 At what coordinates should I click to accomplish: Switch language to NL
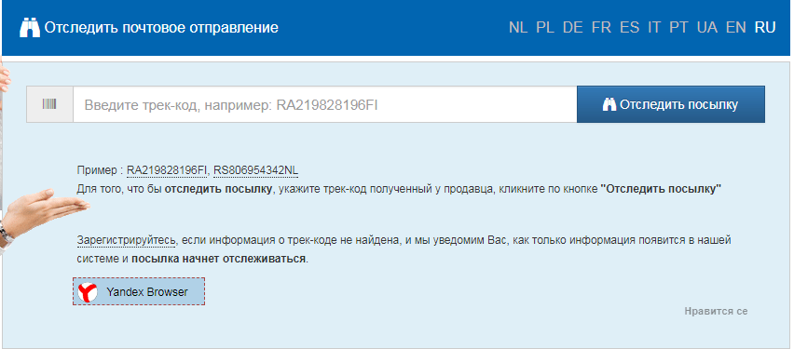[x=518, y=27]
